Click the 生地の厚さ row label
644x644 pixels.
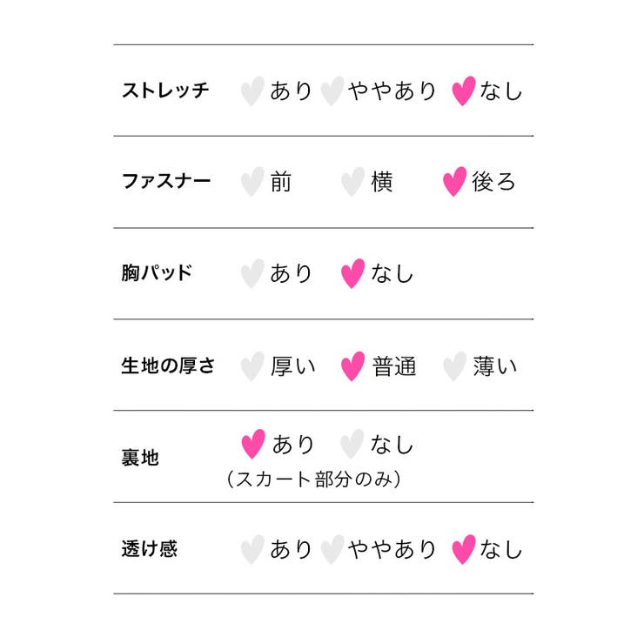168,366
